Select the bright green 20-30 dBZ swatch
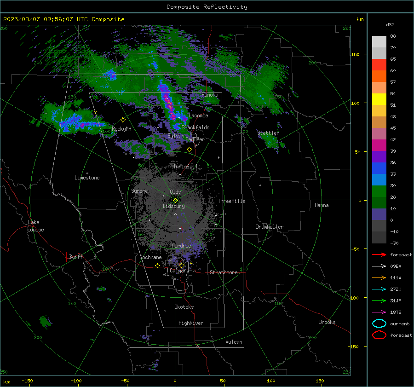Screen dimensions: 414x387 coord(379,191)
